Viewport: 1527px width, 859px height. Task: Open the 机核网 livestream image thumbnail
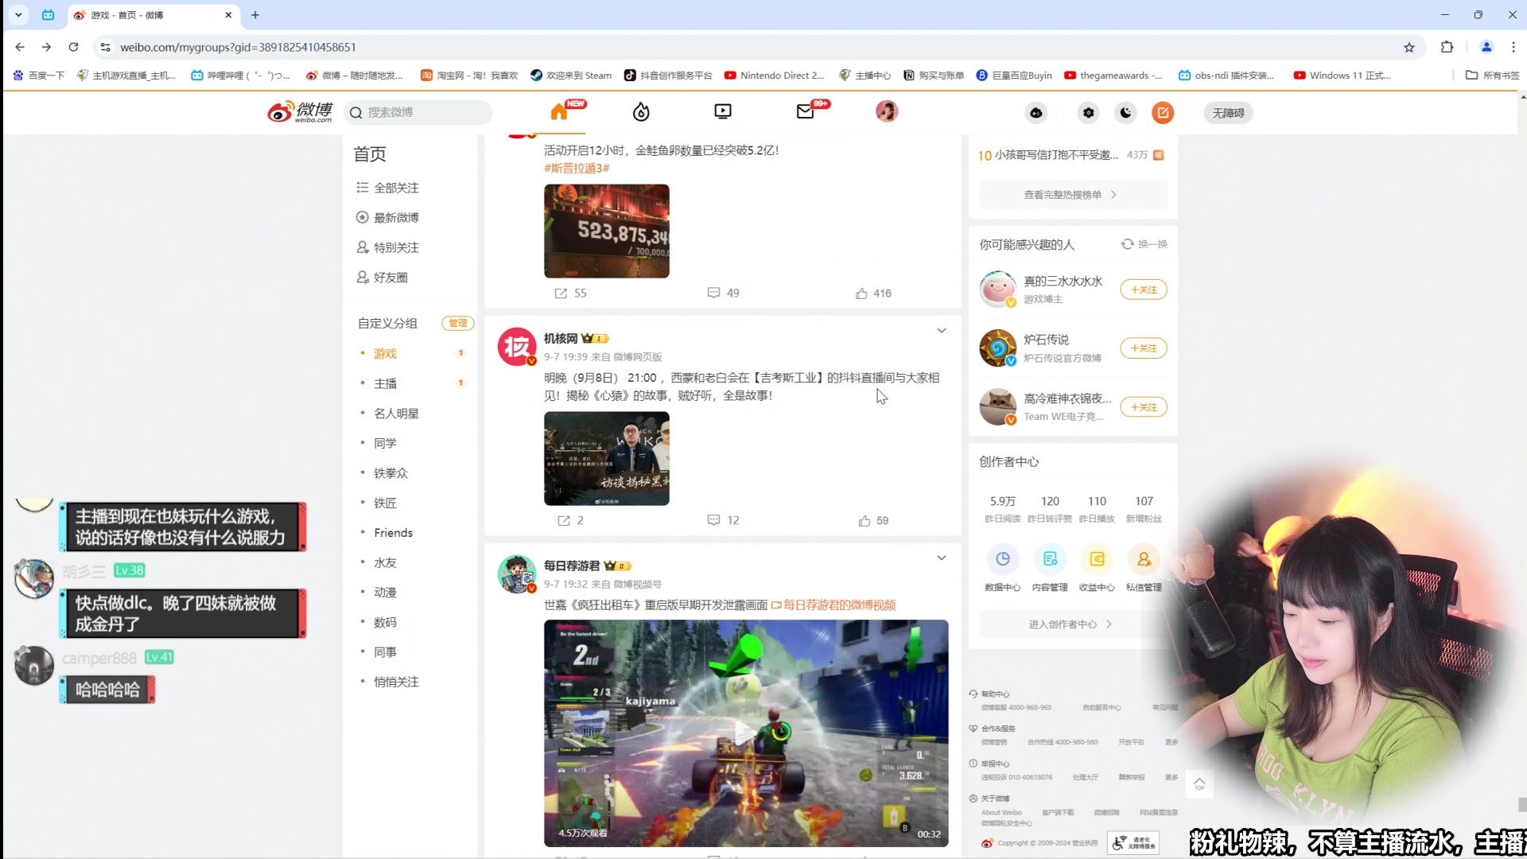click(x=606, y=458)
